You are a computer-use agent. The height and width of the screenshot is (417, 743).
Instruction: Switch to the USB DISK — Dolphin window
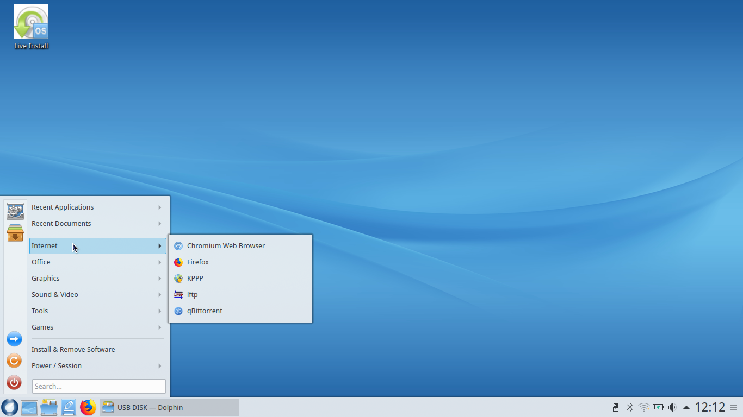pos(169,407)
